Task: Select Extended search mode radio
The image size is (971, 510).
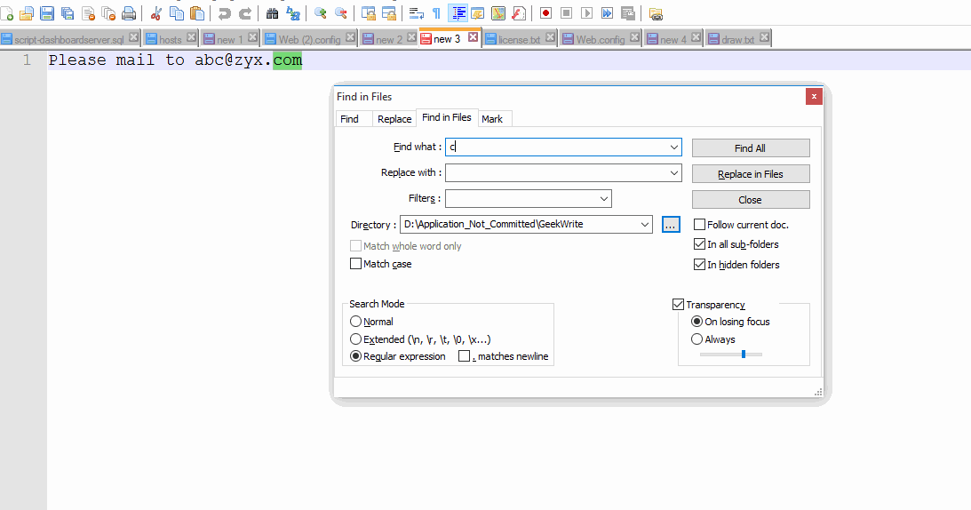Action: 355,339
